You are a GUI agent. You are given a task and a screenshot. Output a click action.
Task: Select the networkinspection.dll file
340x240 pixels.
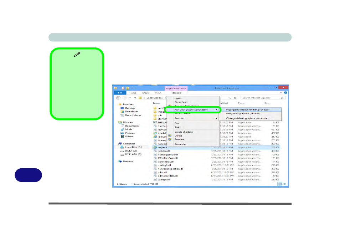(170, 169)
